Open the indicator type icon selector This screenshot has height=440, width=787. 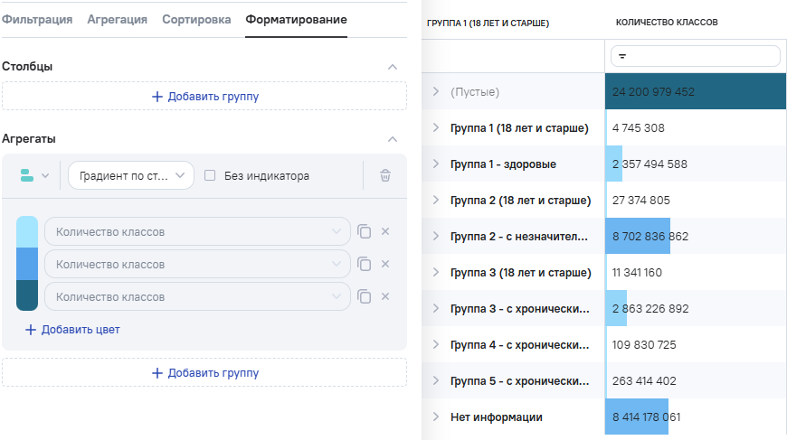(35, 175)
